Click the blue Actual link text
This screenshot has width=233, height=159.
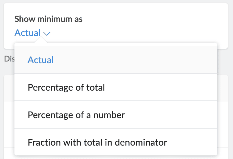(28, 33)
